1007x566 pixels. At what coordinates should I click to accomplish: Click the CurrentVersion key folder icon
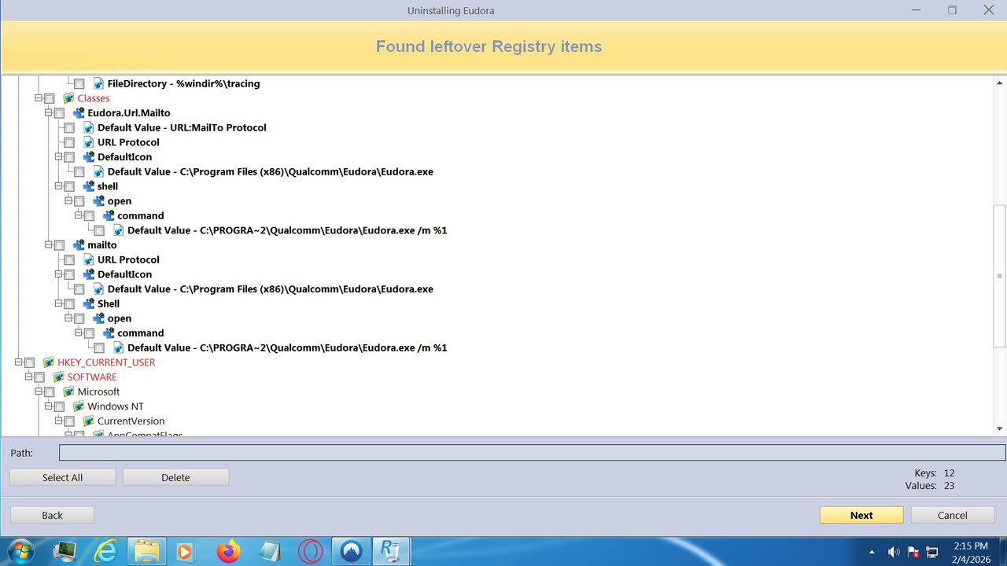click(x=88, y=421)
